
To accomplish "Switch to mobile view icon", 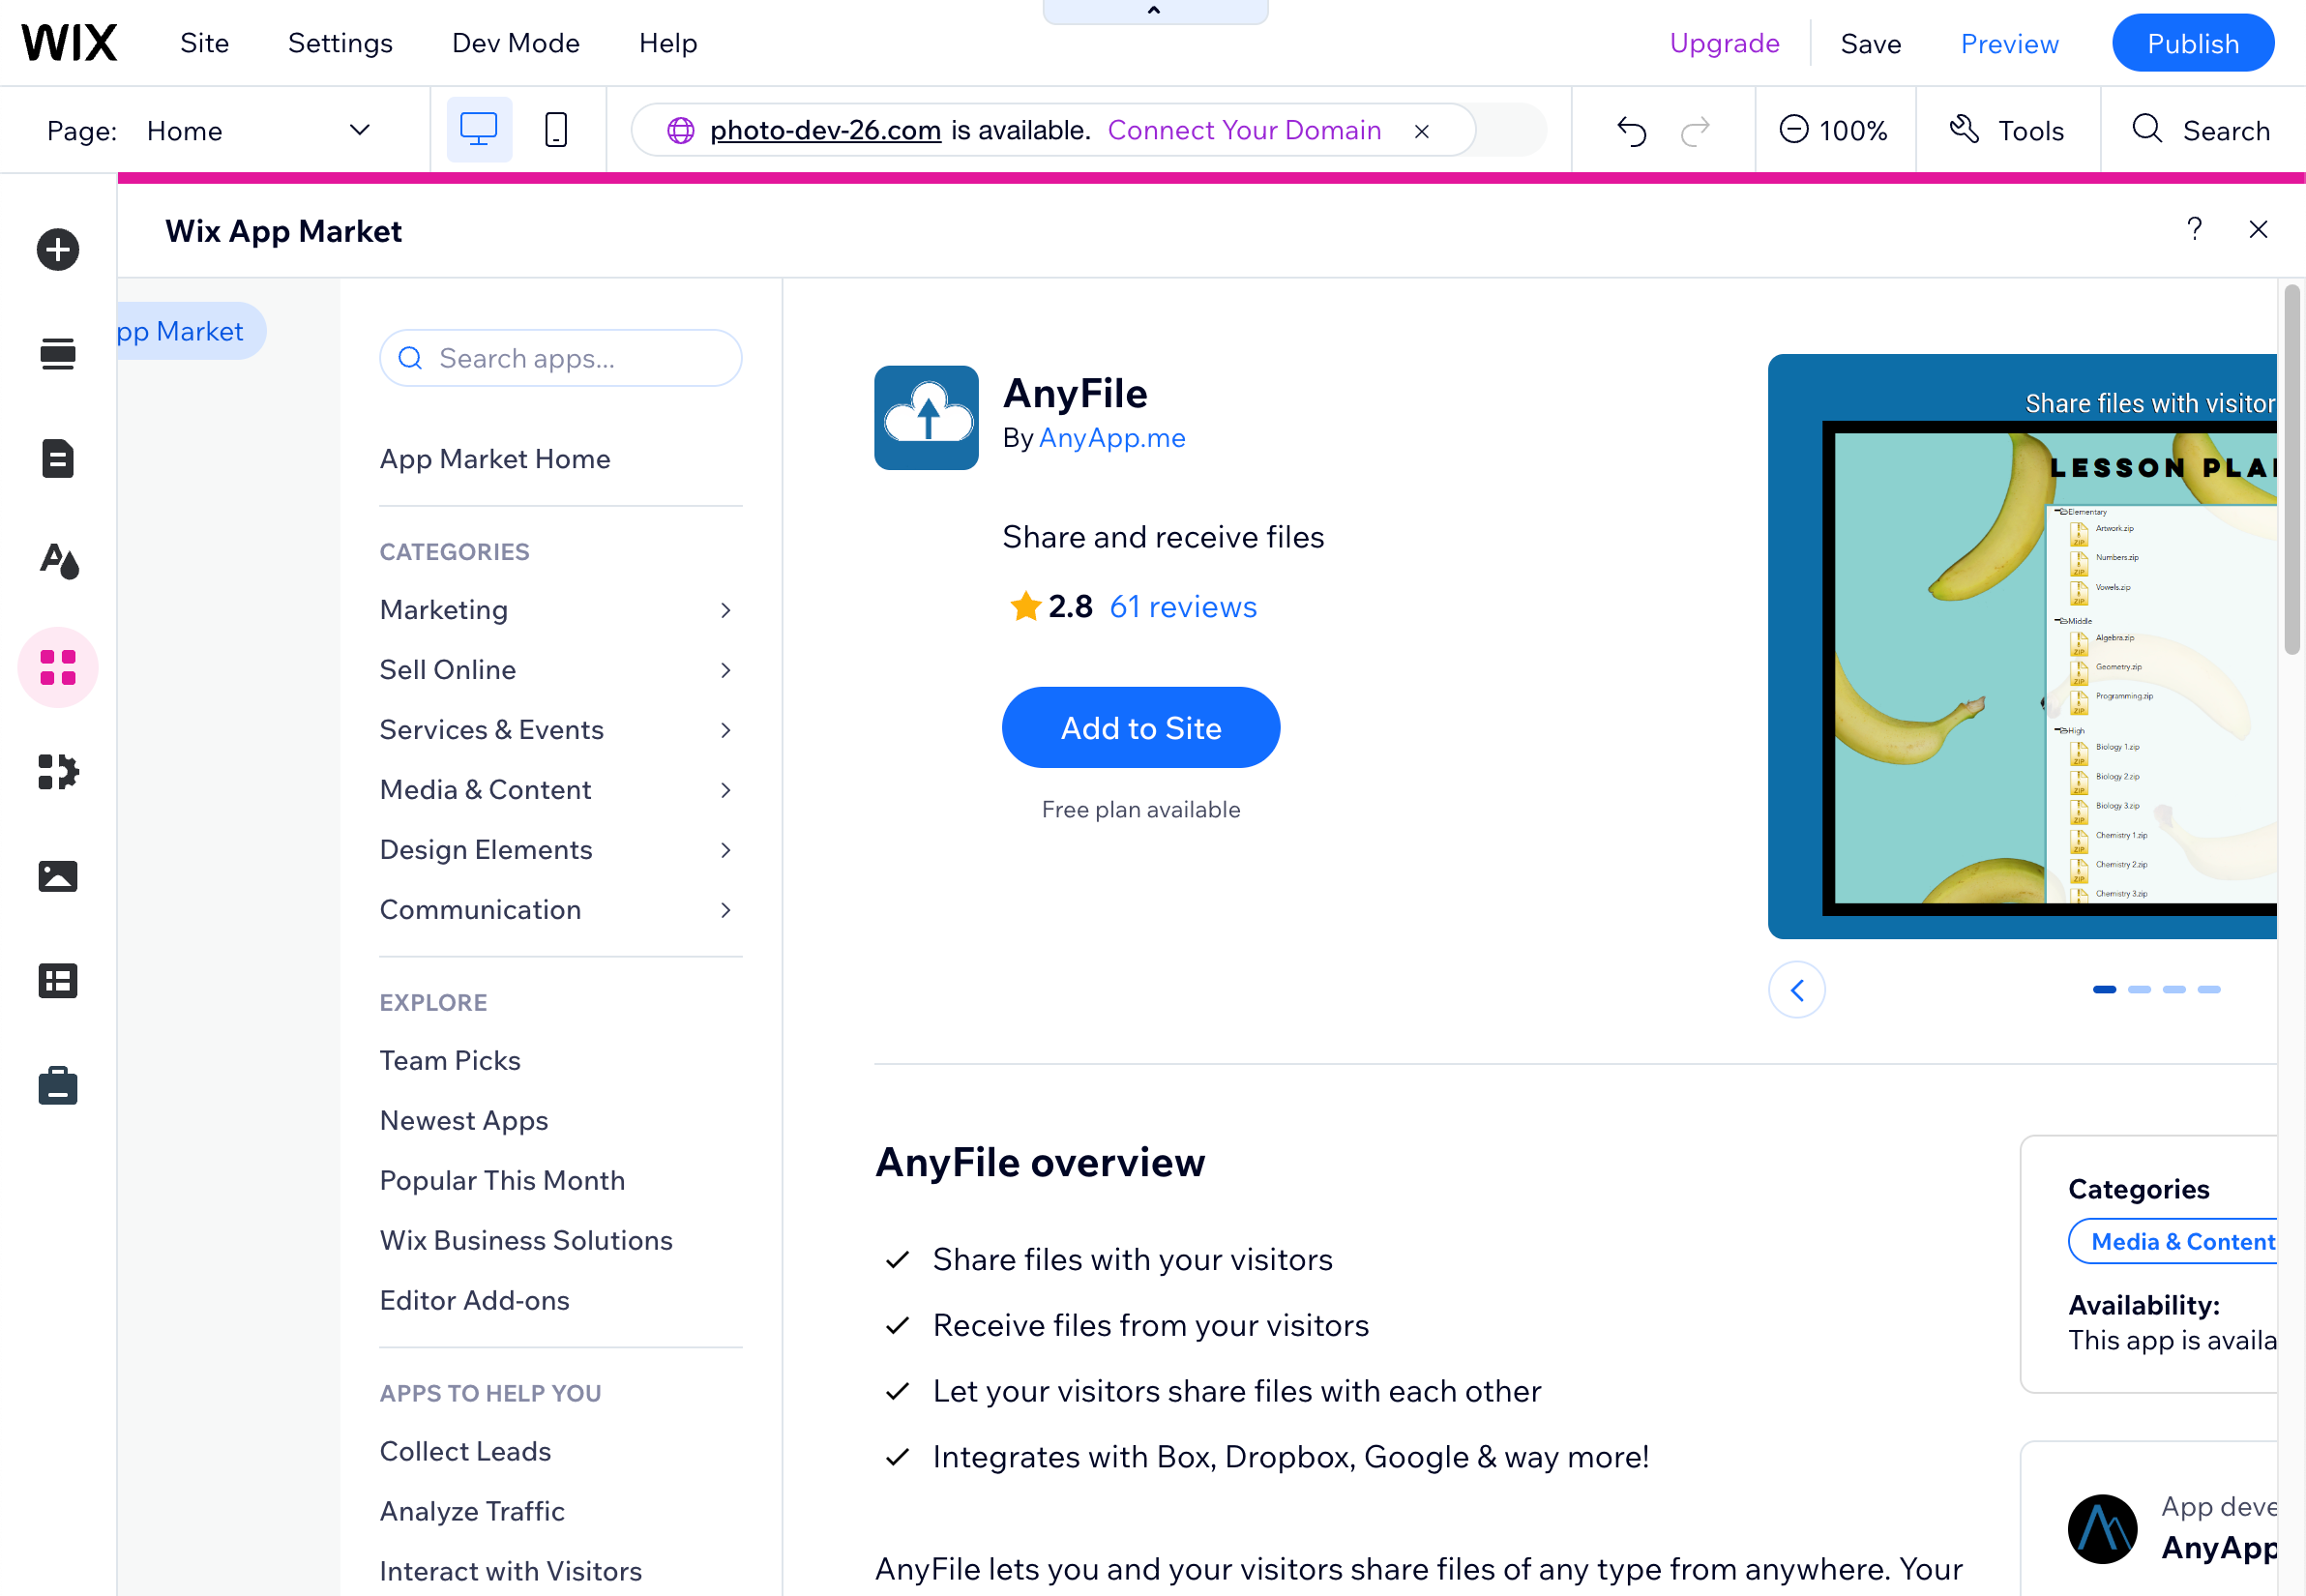I will click(x=556, y=130).
